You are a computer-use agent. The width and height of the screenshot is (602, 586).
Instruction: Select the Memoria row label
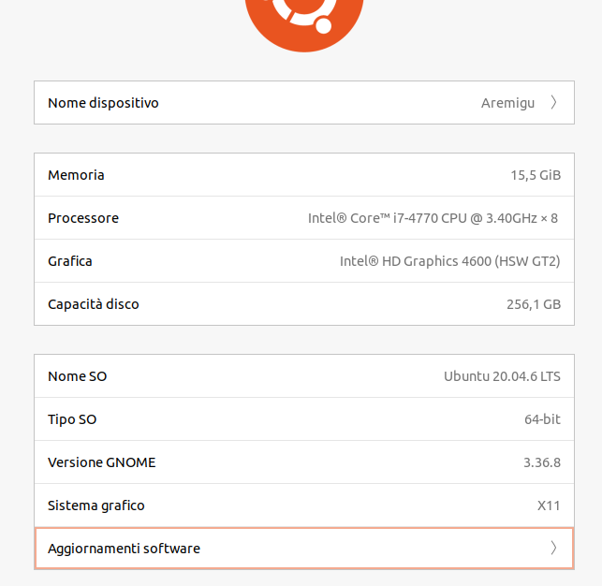(76, 175)
